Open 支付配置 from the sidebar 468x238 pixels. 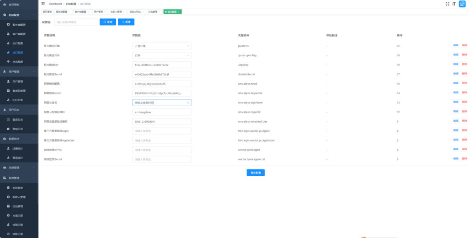pos(18,43)
